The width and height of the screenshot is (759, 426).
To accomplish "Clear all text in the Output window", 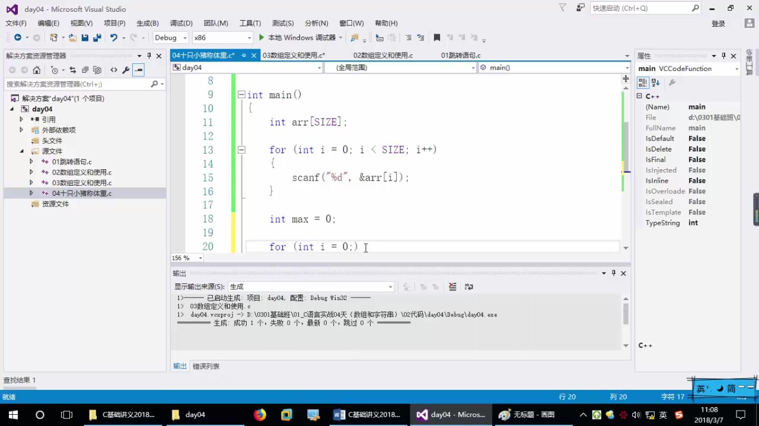I will tap(452, 286).
